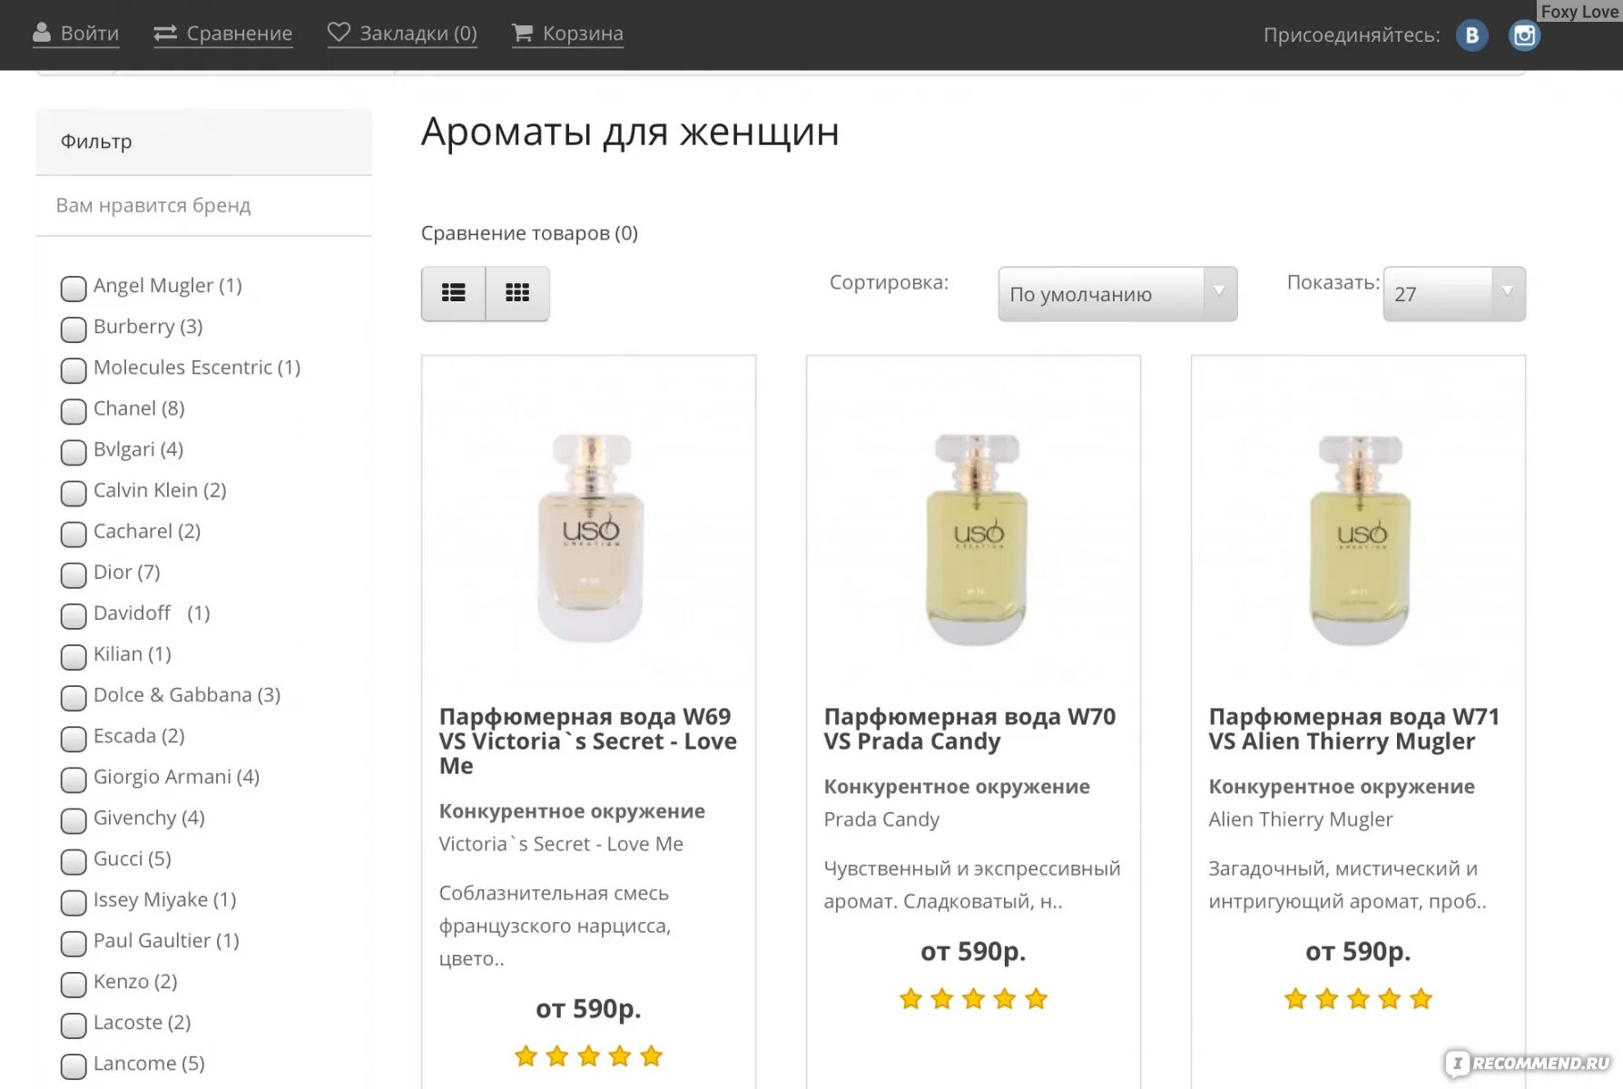Tick the Kilian checkbox
The height and width of the screenshot is (1089, 1623).
74,657
